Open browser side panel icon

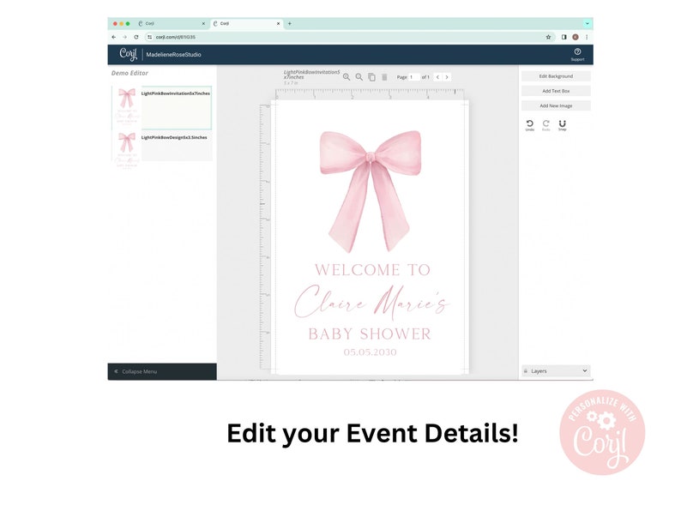click(563, 37)
